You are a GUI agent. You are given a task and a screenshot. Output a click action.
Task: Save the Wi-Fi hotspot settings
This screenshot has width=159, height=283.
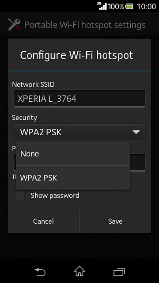[x=115, y=221]
